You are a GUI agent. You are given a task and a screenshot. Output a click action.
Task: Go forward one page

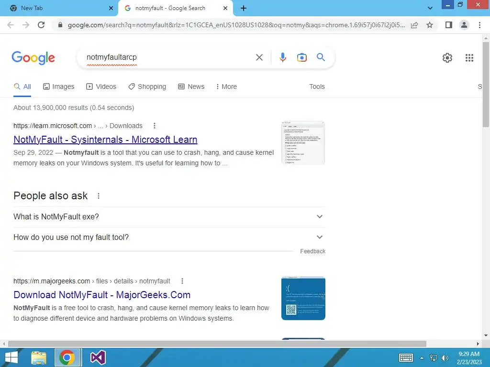(x=26, y=25)
